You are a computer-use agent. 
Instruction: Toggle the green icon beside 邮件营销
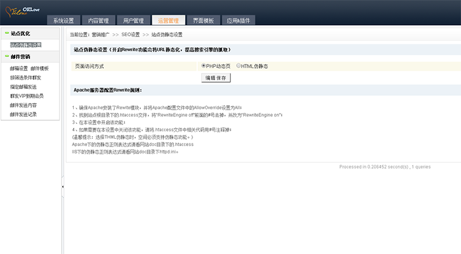7,56
